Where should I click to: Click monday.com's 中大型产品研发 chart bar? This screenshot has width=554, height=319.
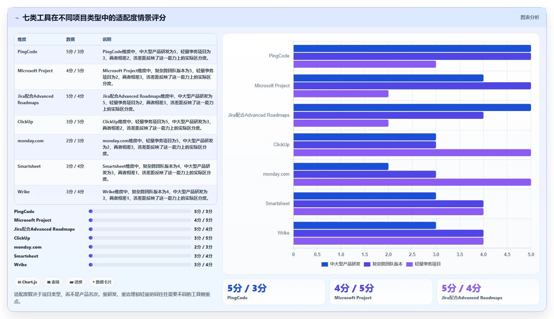tap(341, 166)
